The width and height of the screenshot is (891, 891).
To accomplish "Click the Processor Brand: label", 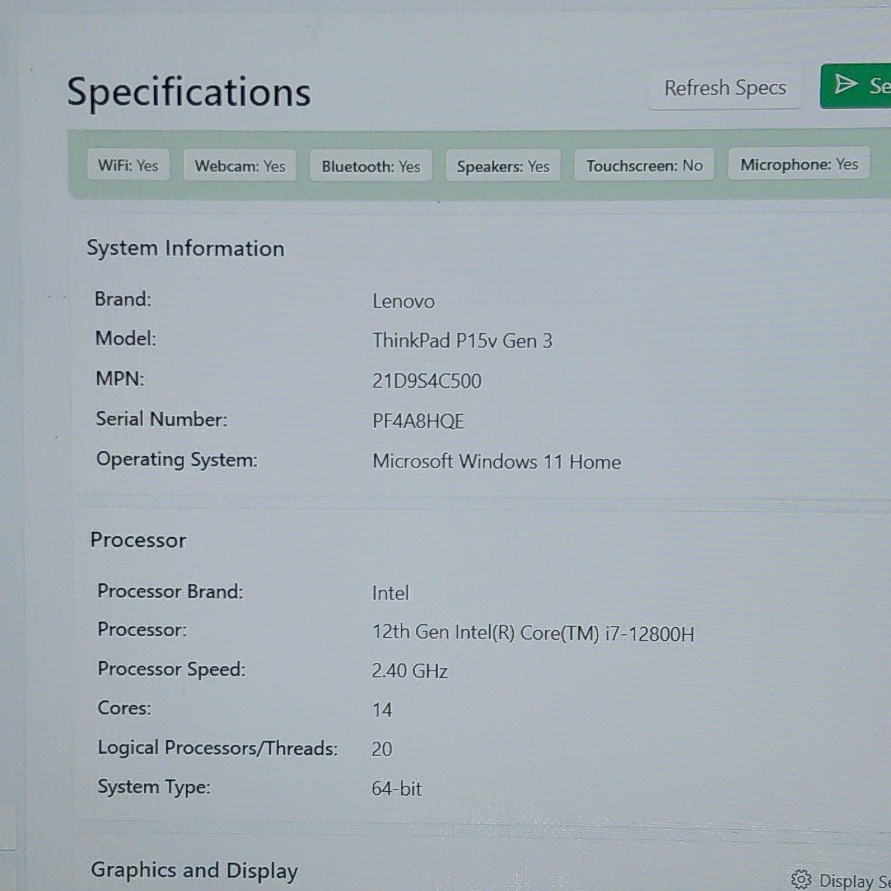I will coord(170,591).
